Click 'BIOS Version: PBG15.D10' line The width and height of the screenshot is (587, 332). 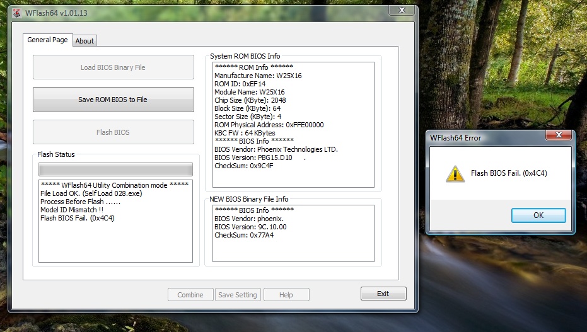click(253, 157)
